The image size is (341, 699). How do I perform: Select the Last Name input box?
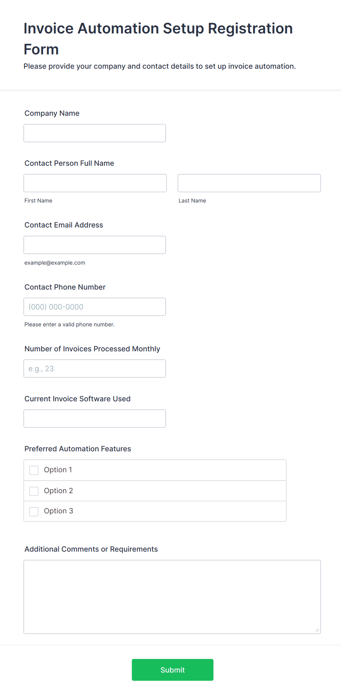(249, 183)
